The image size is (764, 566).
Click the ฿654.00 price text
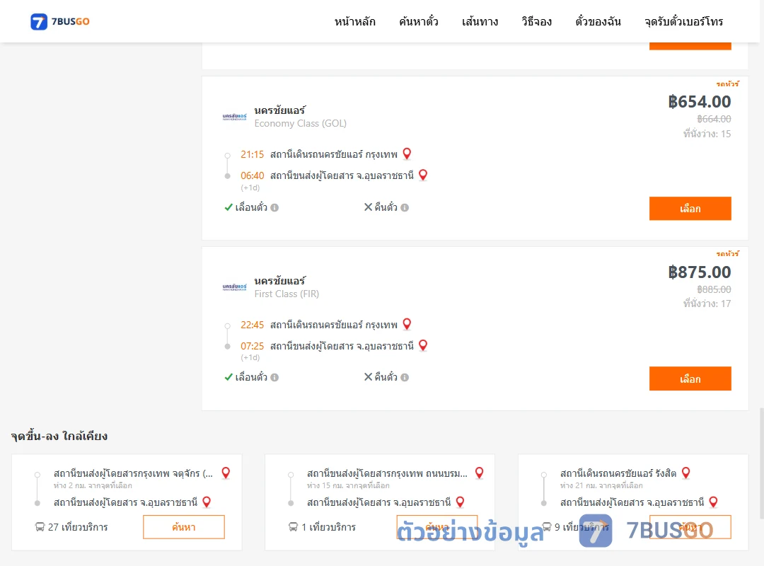point(699,102)
